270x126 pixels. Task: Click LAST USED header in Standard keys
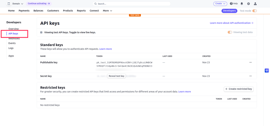167,56
